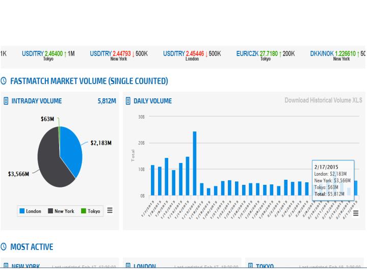
Task: Click list icon beside London panel header
Action: (x=128, y=265)
